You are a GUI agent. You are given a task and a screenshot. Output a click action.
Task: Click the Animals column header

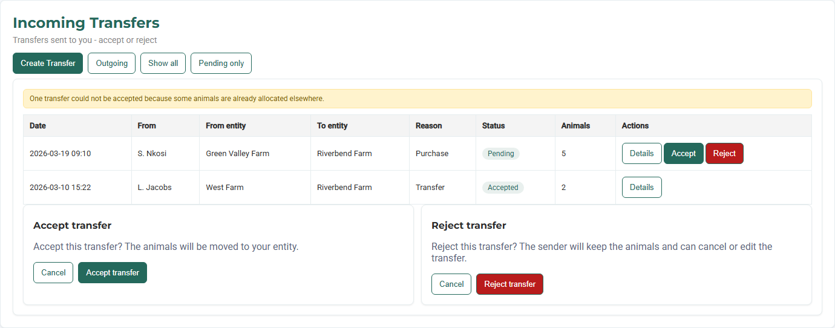(575, 126)
